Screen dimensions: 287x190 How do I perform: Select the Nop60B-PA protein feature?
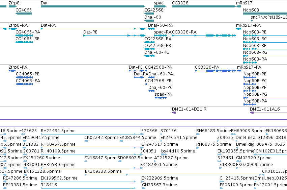click(x=250, y=104)
